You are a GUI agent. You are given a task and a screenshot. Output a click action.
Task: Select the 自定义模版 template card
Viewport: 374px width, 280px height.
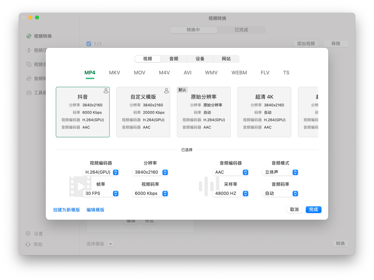143,112
